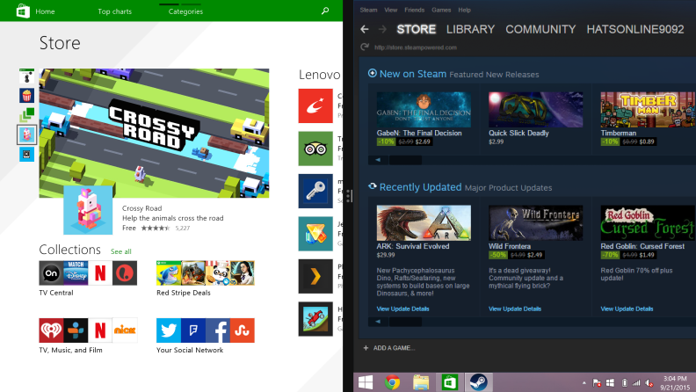Open Windows Start button on taskbar
This screenshot has width=696, height=392.
pyautogui.click(x=366, y=382)
